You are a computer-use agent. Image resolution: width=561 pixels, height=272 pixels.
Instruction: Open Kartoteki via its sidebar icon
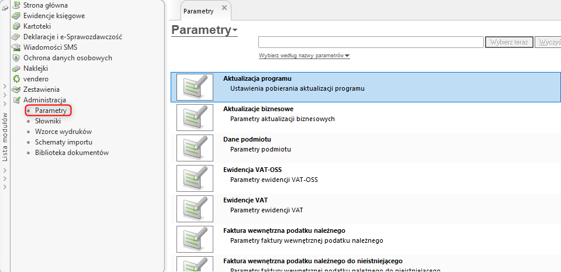pos(16,26)
